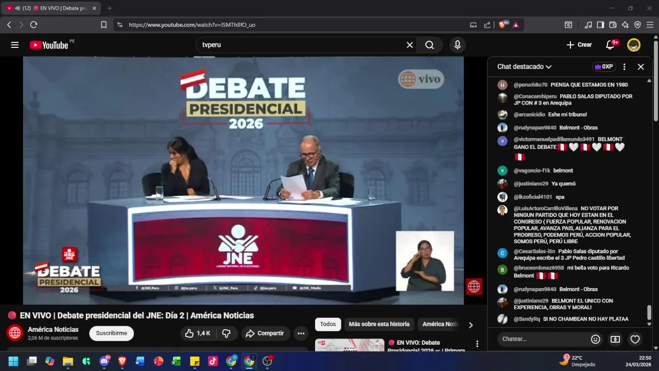This screenshot has width=659, height=371.
Task: Share this page from the address bar
Action: point(487,25)
